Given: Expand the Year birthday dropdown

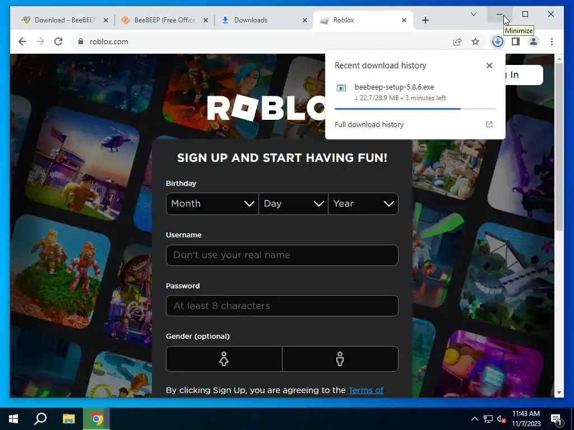Looking at the screenshot, I should point(363,204).
